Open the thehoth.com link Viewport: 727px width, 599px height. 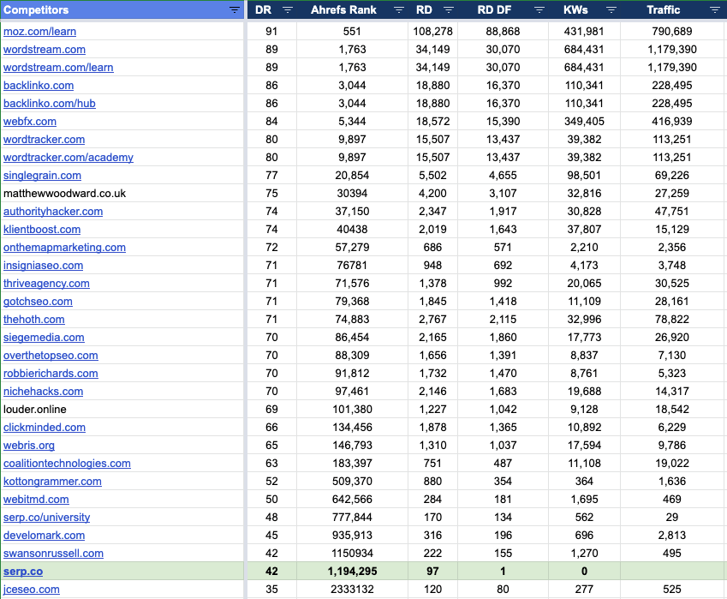(34, 320)
